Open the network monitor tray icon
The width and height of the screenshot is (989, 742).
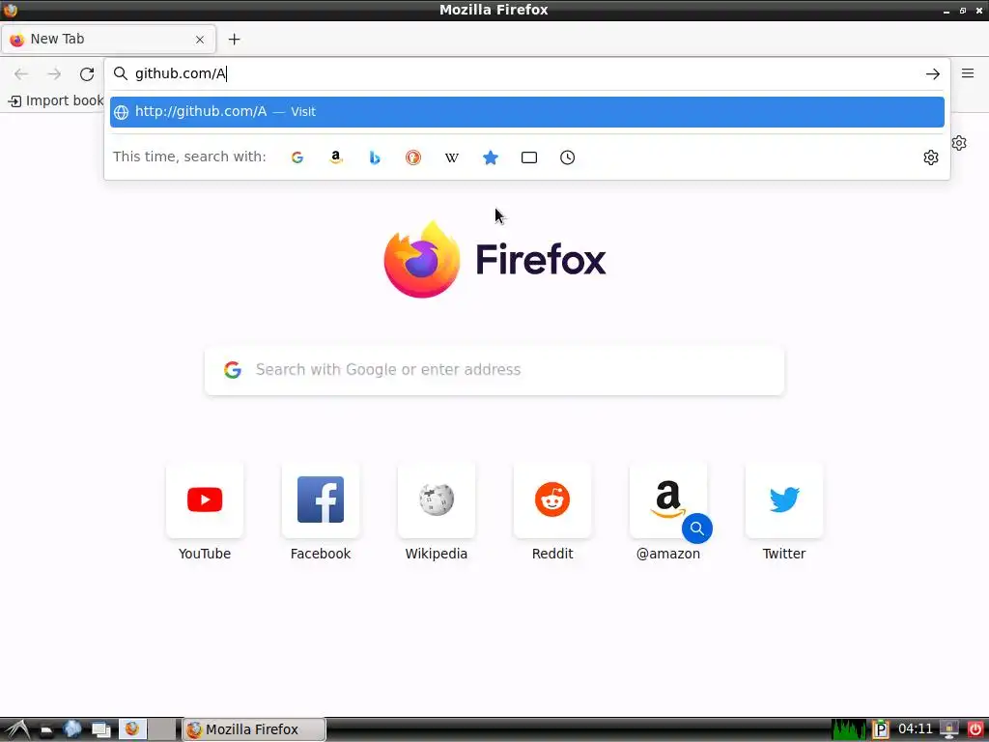(949, 729)
